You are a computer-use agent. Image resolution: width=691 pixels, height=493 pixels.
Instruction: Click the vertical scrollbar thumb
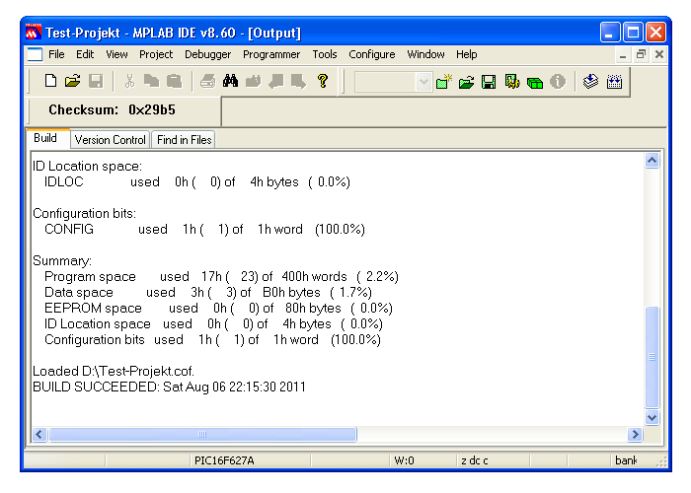click(653, 357)
